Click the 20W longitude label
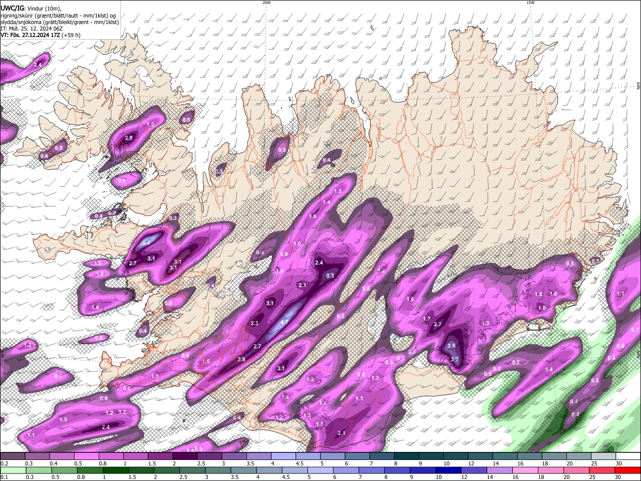The width and height of the screenshot is (641, 481). (266, 3)
